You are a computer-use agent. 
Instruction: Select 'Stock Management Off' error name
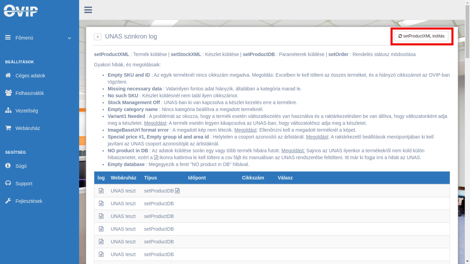[134, 102]
